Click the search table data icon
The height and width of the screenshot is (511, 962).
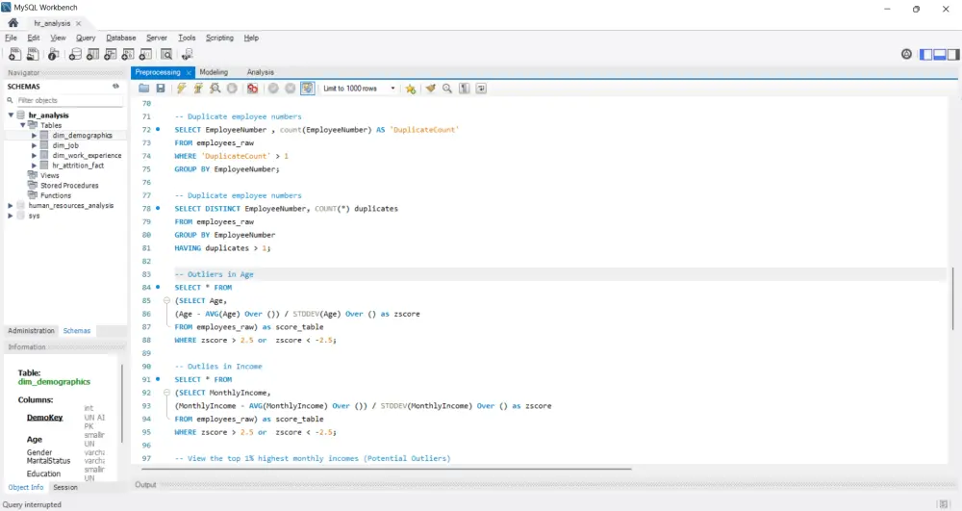tap(166, 55)
